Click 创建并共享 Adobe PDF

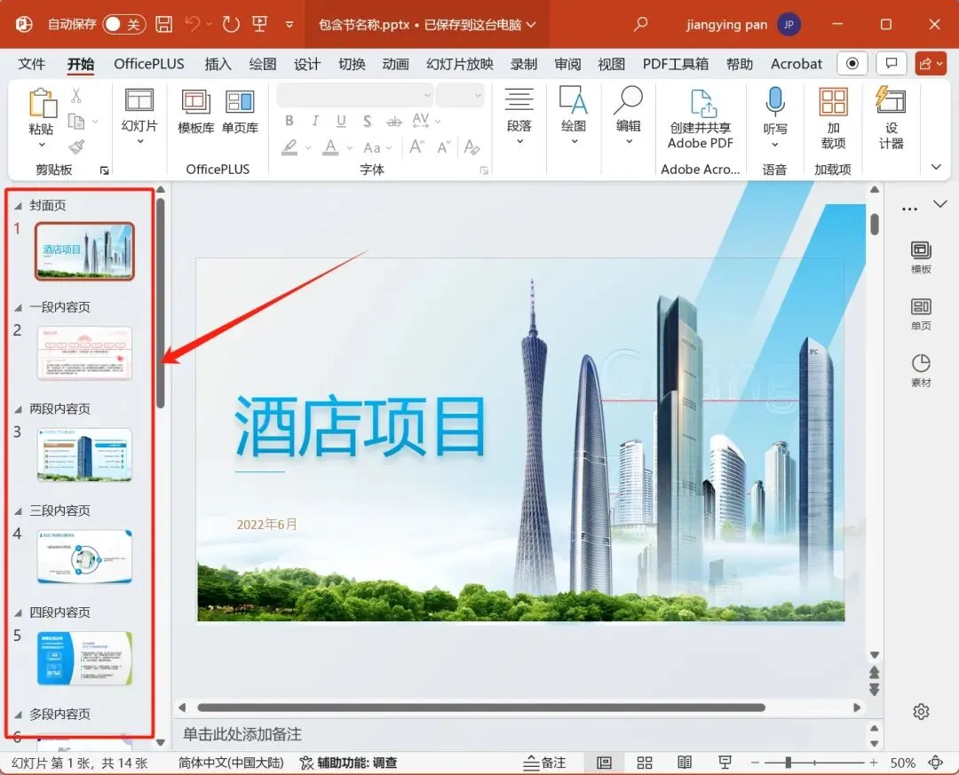pyautogui.click(x=701, y=119)
